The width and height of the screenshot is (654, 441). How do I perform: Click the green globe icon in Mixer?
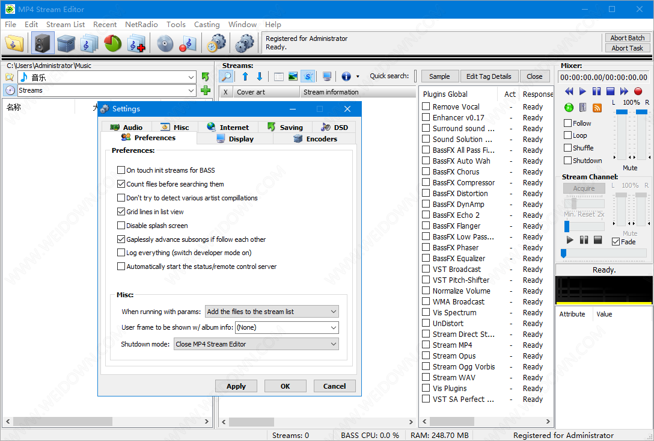pos(569,108)
